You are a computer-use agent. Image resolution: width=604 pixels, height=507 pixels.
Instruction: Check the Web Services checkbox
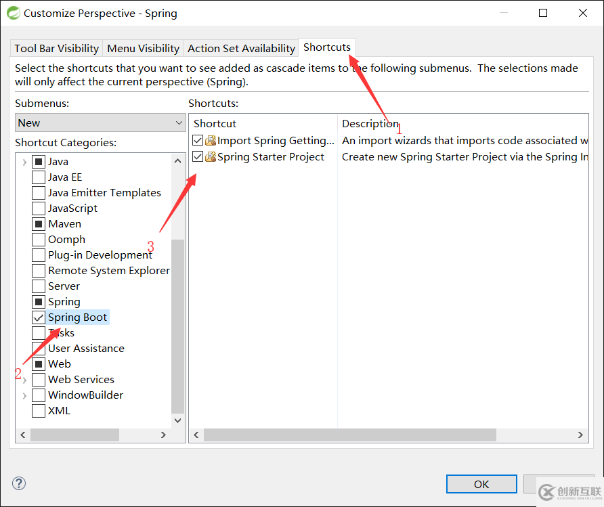coord(39,380)
